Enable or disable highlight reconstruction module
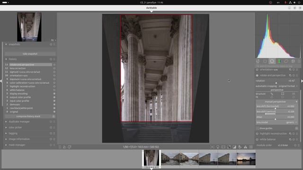This screenshot has height=170, width=303. 257,134
